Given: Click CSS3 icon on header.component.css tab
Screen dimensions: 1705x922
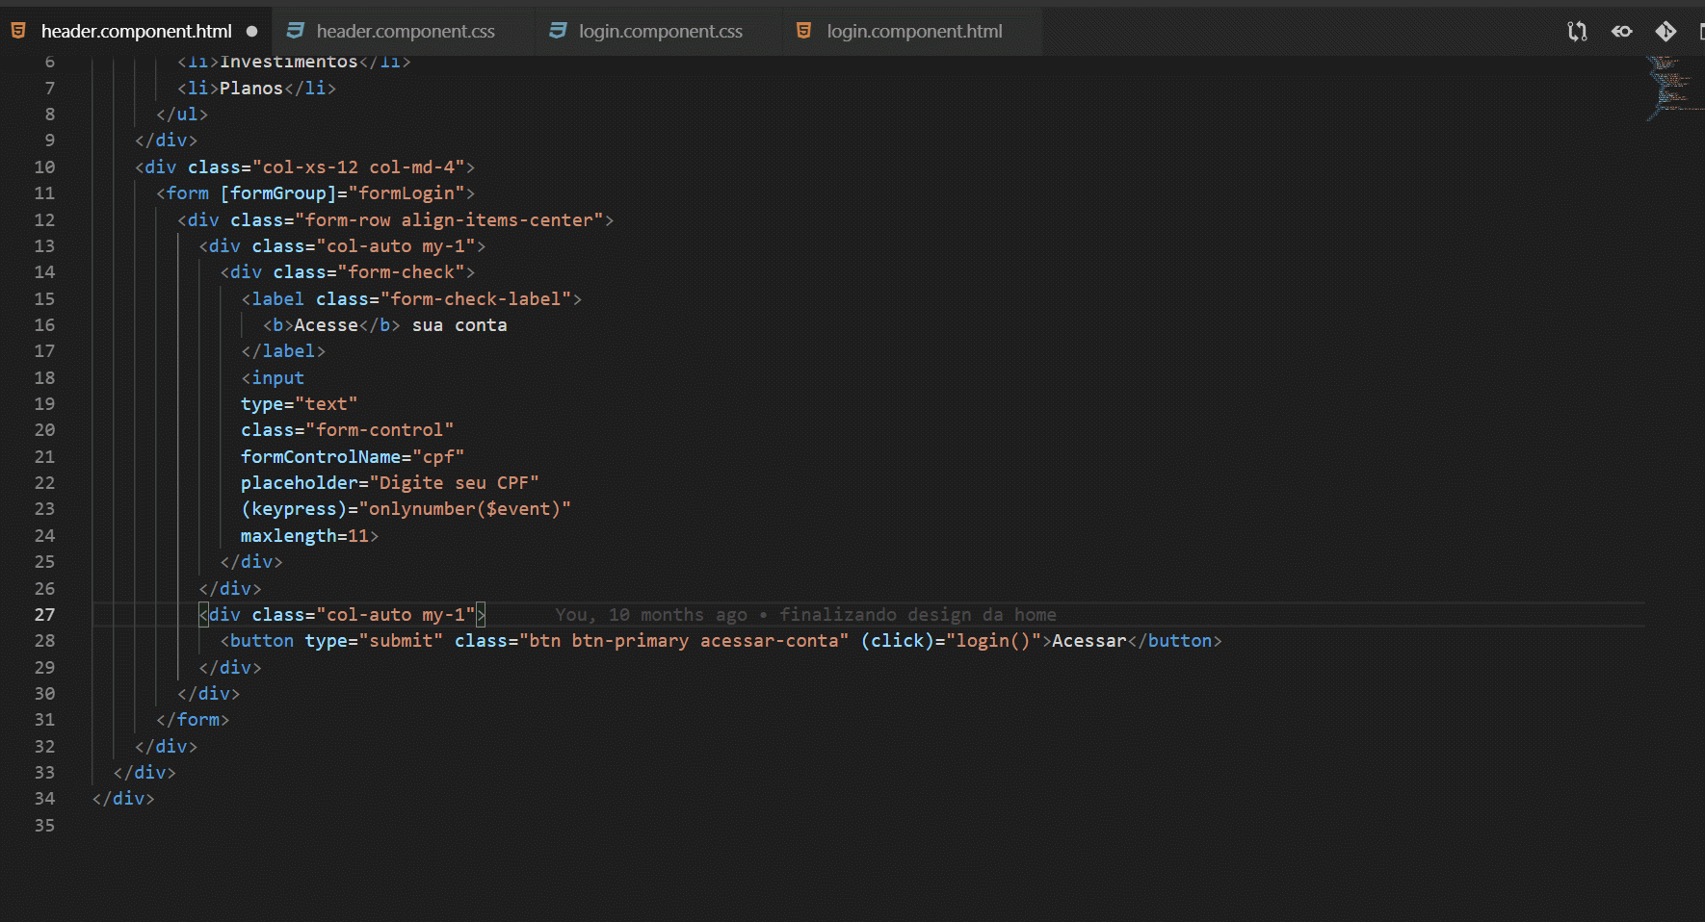Looking at the screenshot, I should click(x=296, y=31).
